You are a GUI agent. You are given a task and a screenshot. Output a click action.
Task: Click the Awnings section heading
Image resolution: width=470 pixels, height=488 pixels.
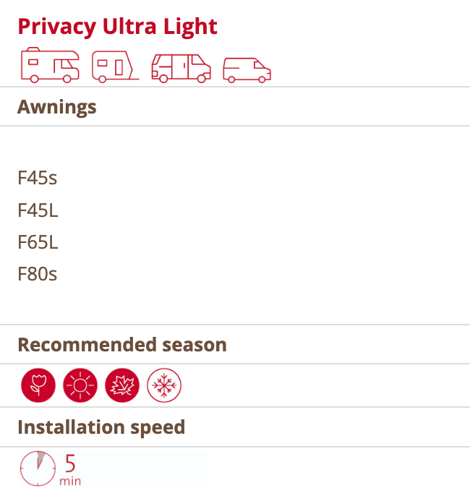click(56, 107)
